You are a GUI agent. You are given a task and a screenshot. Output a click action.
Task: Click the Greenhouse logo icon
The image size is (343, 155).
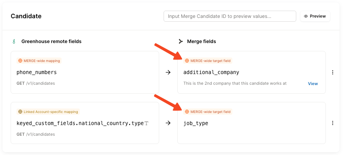coord(14,41)
